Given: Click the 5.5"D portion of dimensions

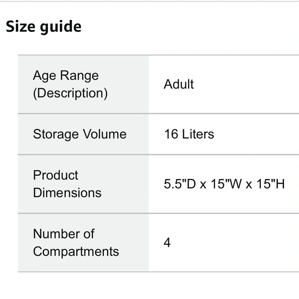Looking at the screenshot, I should (x=180, y=184).
